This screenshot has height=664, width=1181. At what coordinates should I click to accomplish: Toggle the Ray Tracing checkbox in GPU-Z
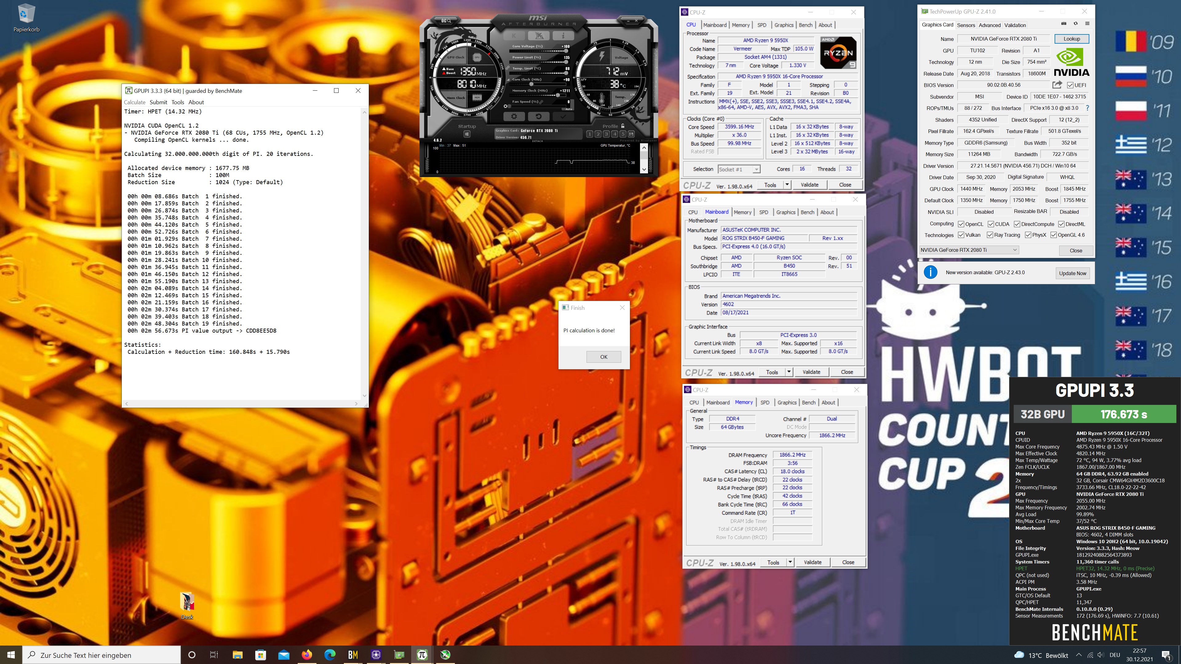[x=990, y=235]
